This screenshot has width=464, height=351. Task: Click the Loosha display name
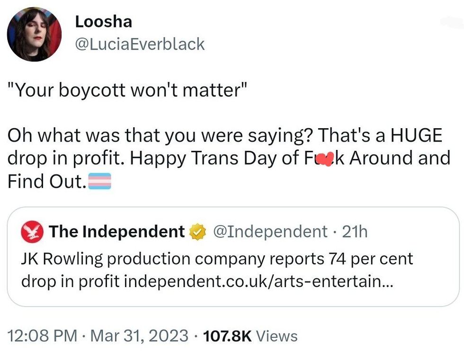point(103,21)
